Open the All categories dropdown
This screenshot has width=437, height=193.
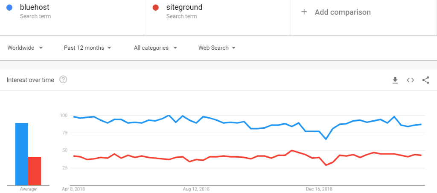(x=155, y=48)
